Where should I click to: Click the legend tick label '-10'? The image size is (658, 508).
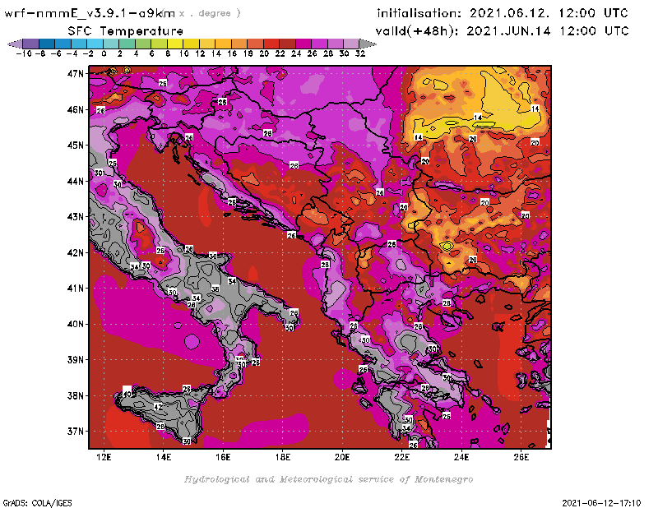[24, 53]
